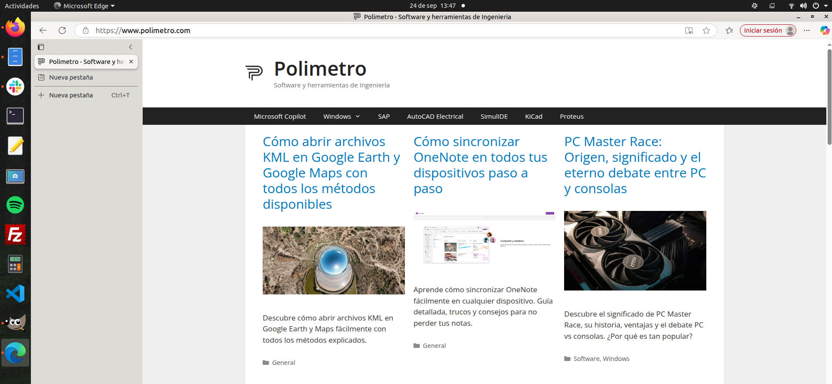
Task: Close the Polimetro tab
Action: click(x=131, y=62)
